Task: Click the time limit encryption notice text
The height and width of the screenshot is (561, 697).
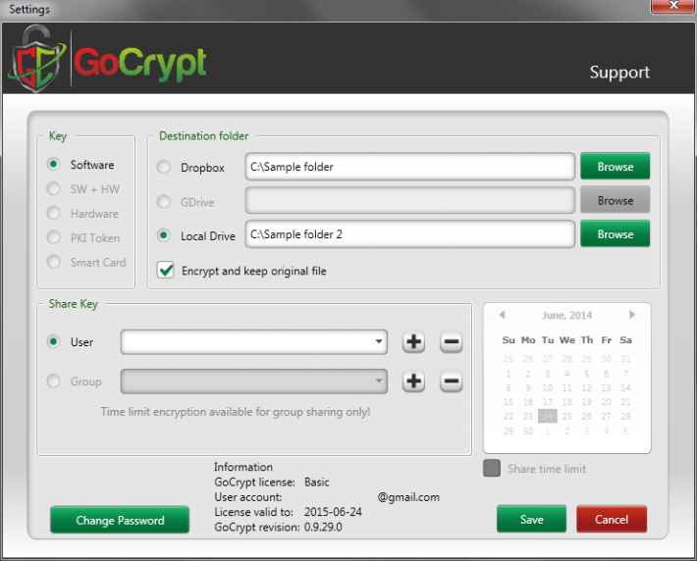Action: 236,412
